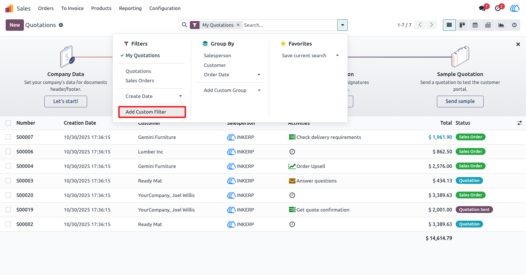Open the Orders menu
The width and height of the screenshot is (526, 275).
[46, 8]
